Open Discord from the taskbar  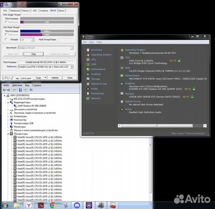pyautogui.click(x=77, y=205)
